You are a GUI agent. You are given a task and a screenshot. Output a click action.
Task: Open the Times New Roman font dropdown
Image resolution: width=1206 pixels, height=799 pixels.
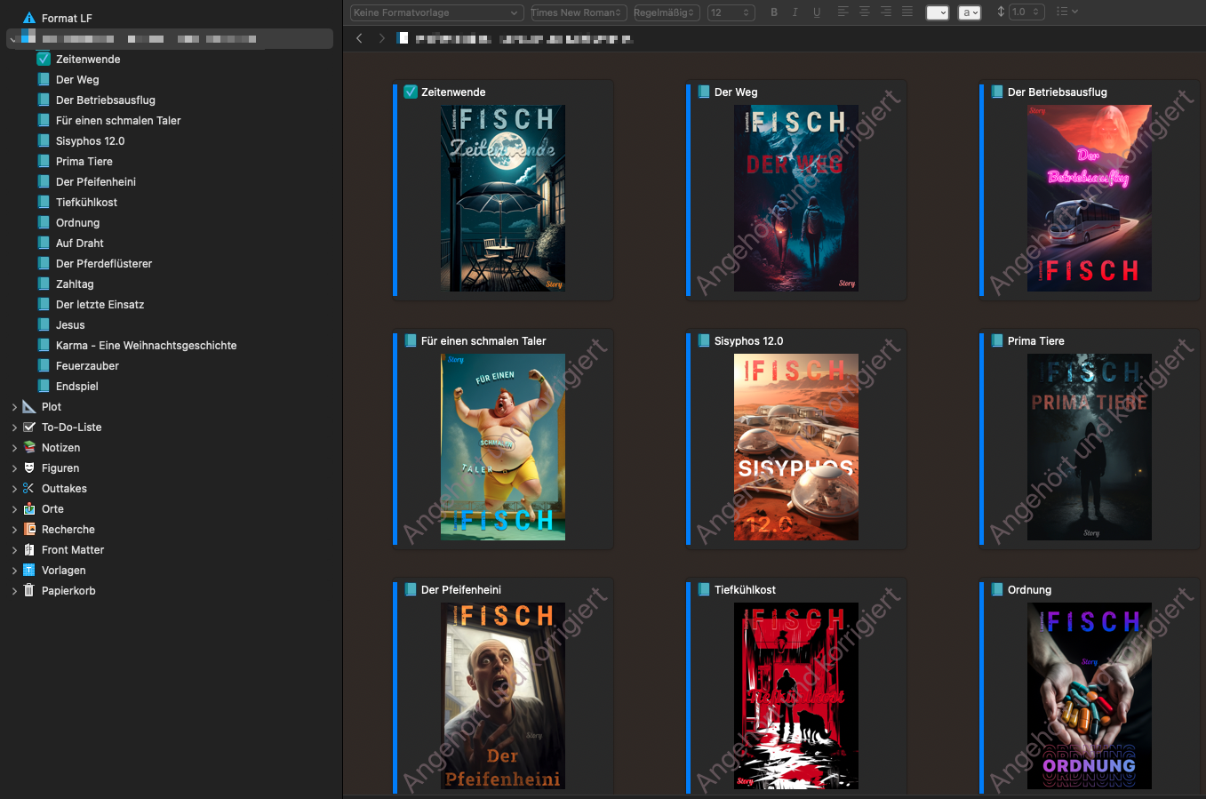[x=579, y=12]
